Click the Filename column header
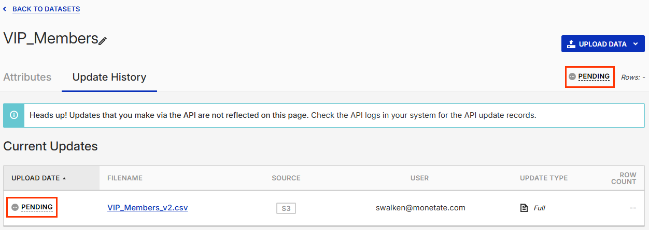The image size is (649, 230). click(125, 178)
